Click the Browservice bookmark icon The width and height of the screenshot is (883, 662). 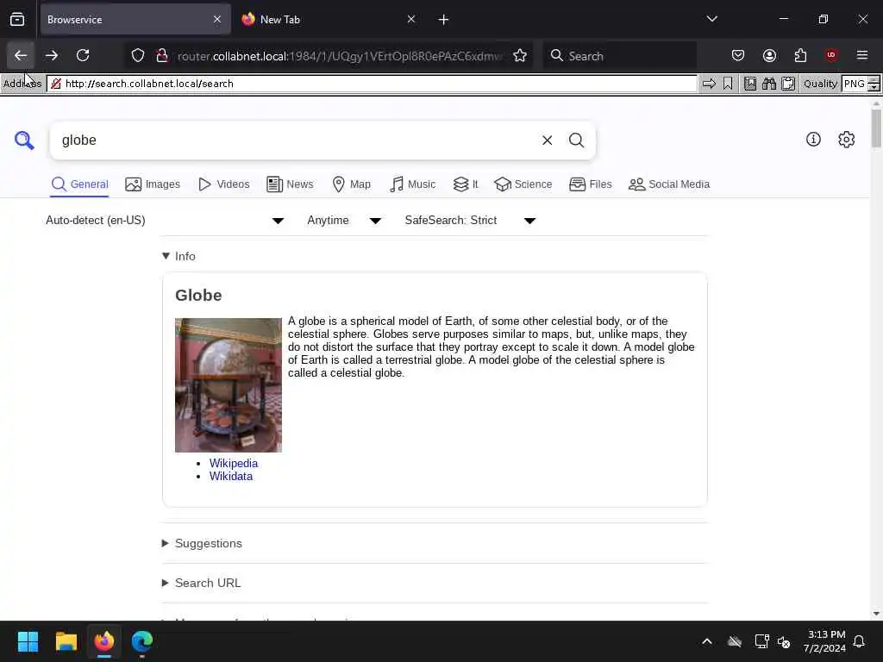[728, 84]
